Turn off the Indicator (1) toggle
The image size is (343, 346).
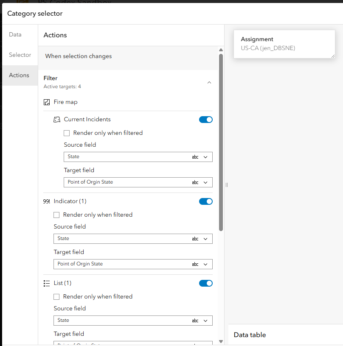point(206,201)
